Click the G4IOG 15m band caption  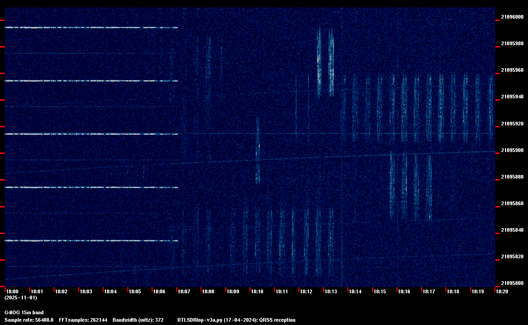[x=24, y=312]
